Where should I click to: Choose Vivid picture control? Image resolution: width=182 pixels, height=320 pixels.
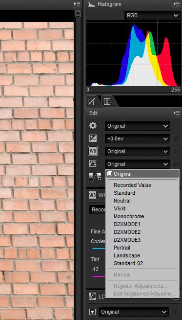point(142,208)
